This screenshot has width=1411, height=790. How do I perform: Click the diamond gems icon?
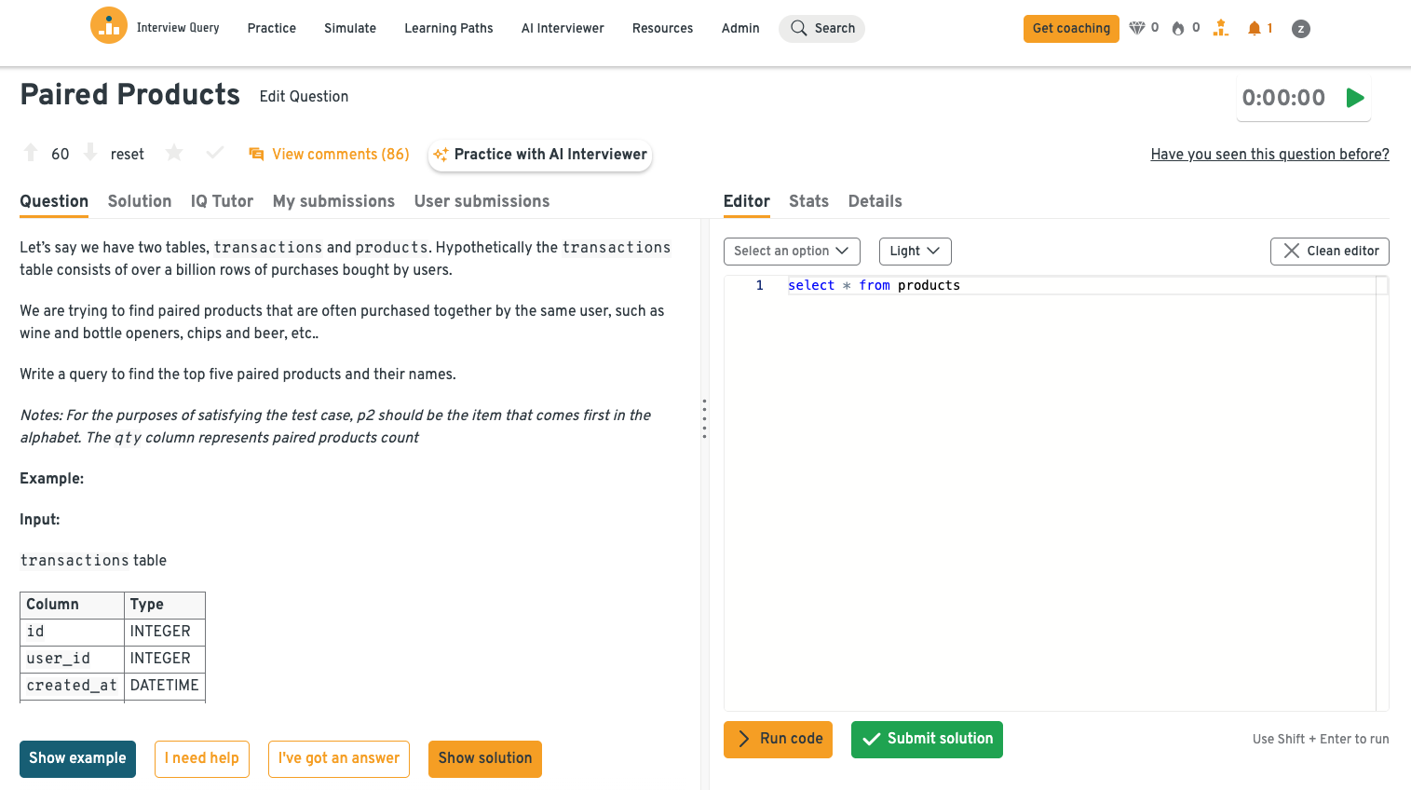1136,28
